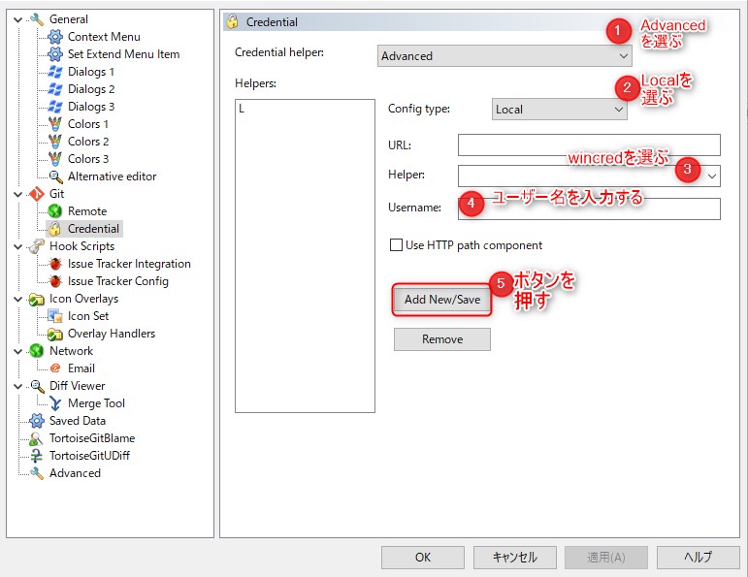748x577 pixels.
Task: Collapse the Hook Scripts tree node
Action: 18,247
